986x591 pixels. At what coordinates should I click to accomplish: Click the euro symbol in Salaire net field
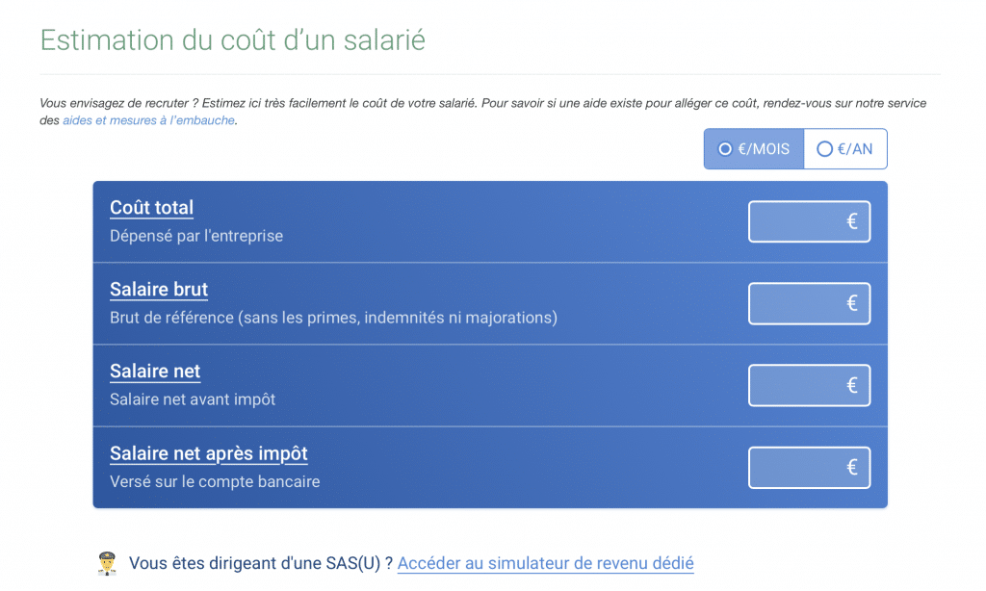(x=852, y=385)
